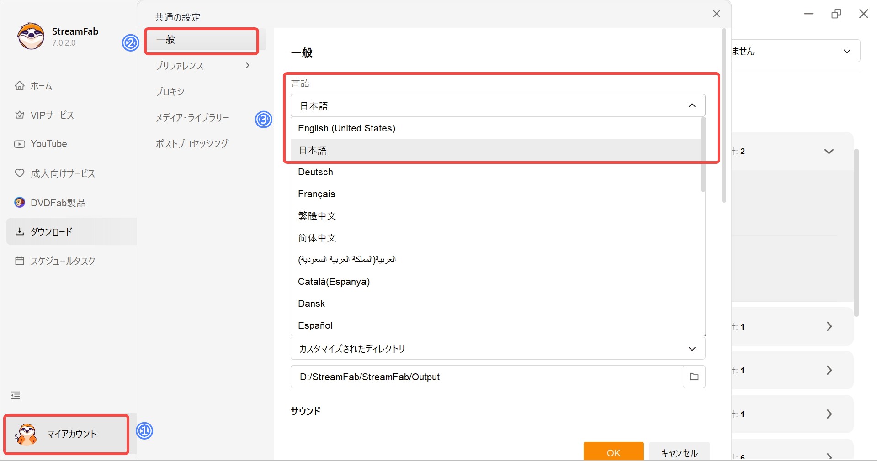Open スケジュールタスク calendar entry
The height and width of the screenshot is (461, 877).
55,261
